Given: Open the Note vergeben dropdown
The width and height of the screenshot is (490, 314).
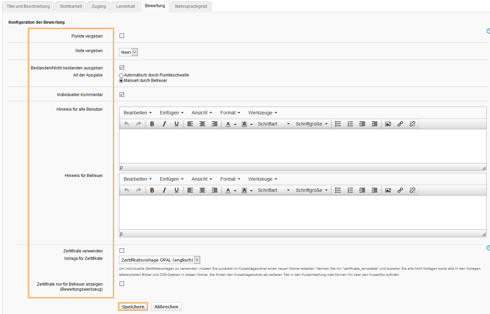Looking at the screenshot, I should [128, 52].
